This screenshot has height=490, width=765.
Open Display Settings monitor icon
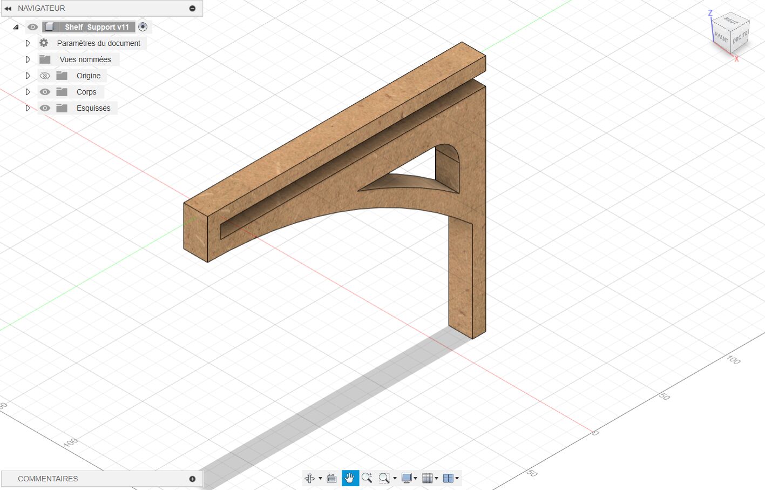tap(407, 478)
